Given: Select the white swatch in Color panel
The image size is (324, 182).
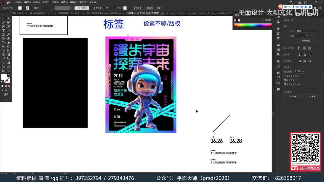Looking at the screenshot, I should pyautogui.click(x=239, y=20).
